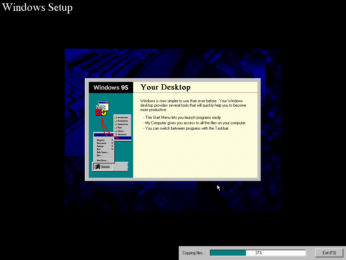Click the 'Copying files...' status text
The image size is (346, 260).
(194, 253)
